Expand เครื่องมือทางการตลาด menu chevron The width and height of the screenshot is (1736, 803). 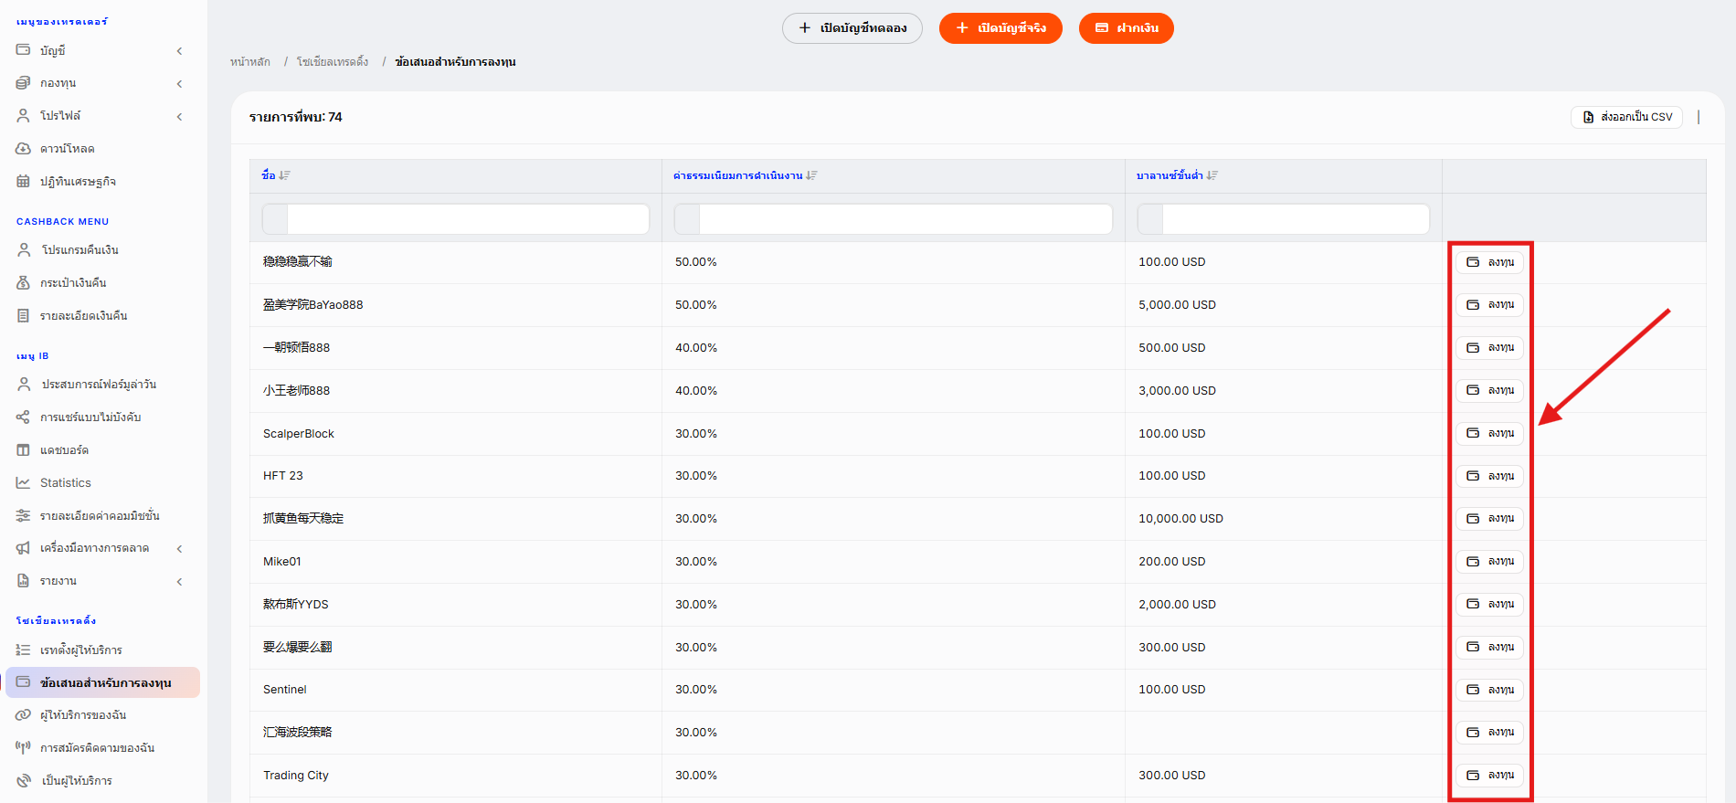point(179,549)
